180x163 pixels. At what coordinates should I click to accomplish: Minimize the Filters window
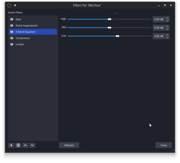click(x=159, y=6)
